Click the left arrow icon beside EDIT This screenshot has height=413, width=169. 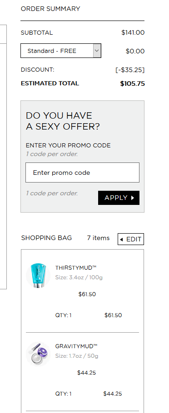[121, 240]
